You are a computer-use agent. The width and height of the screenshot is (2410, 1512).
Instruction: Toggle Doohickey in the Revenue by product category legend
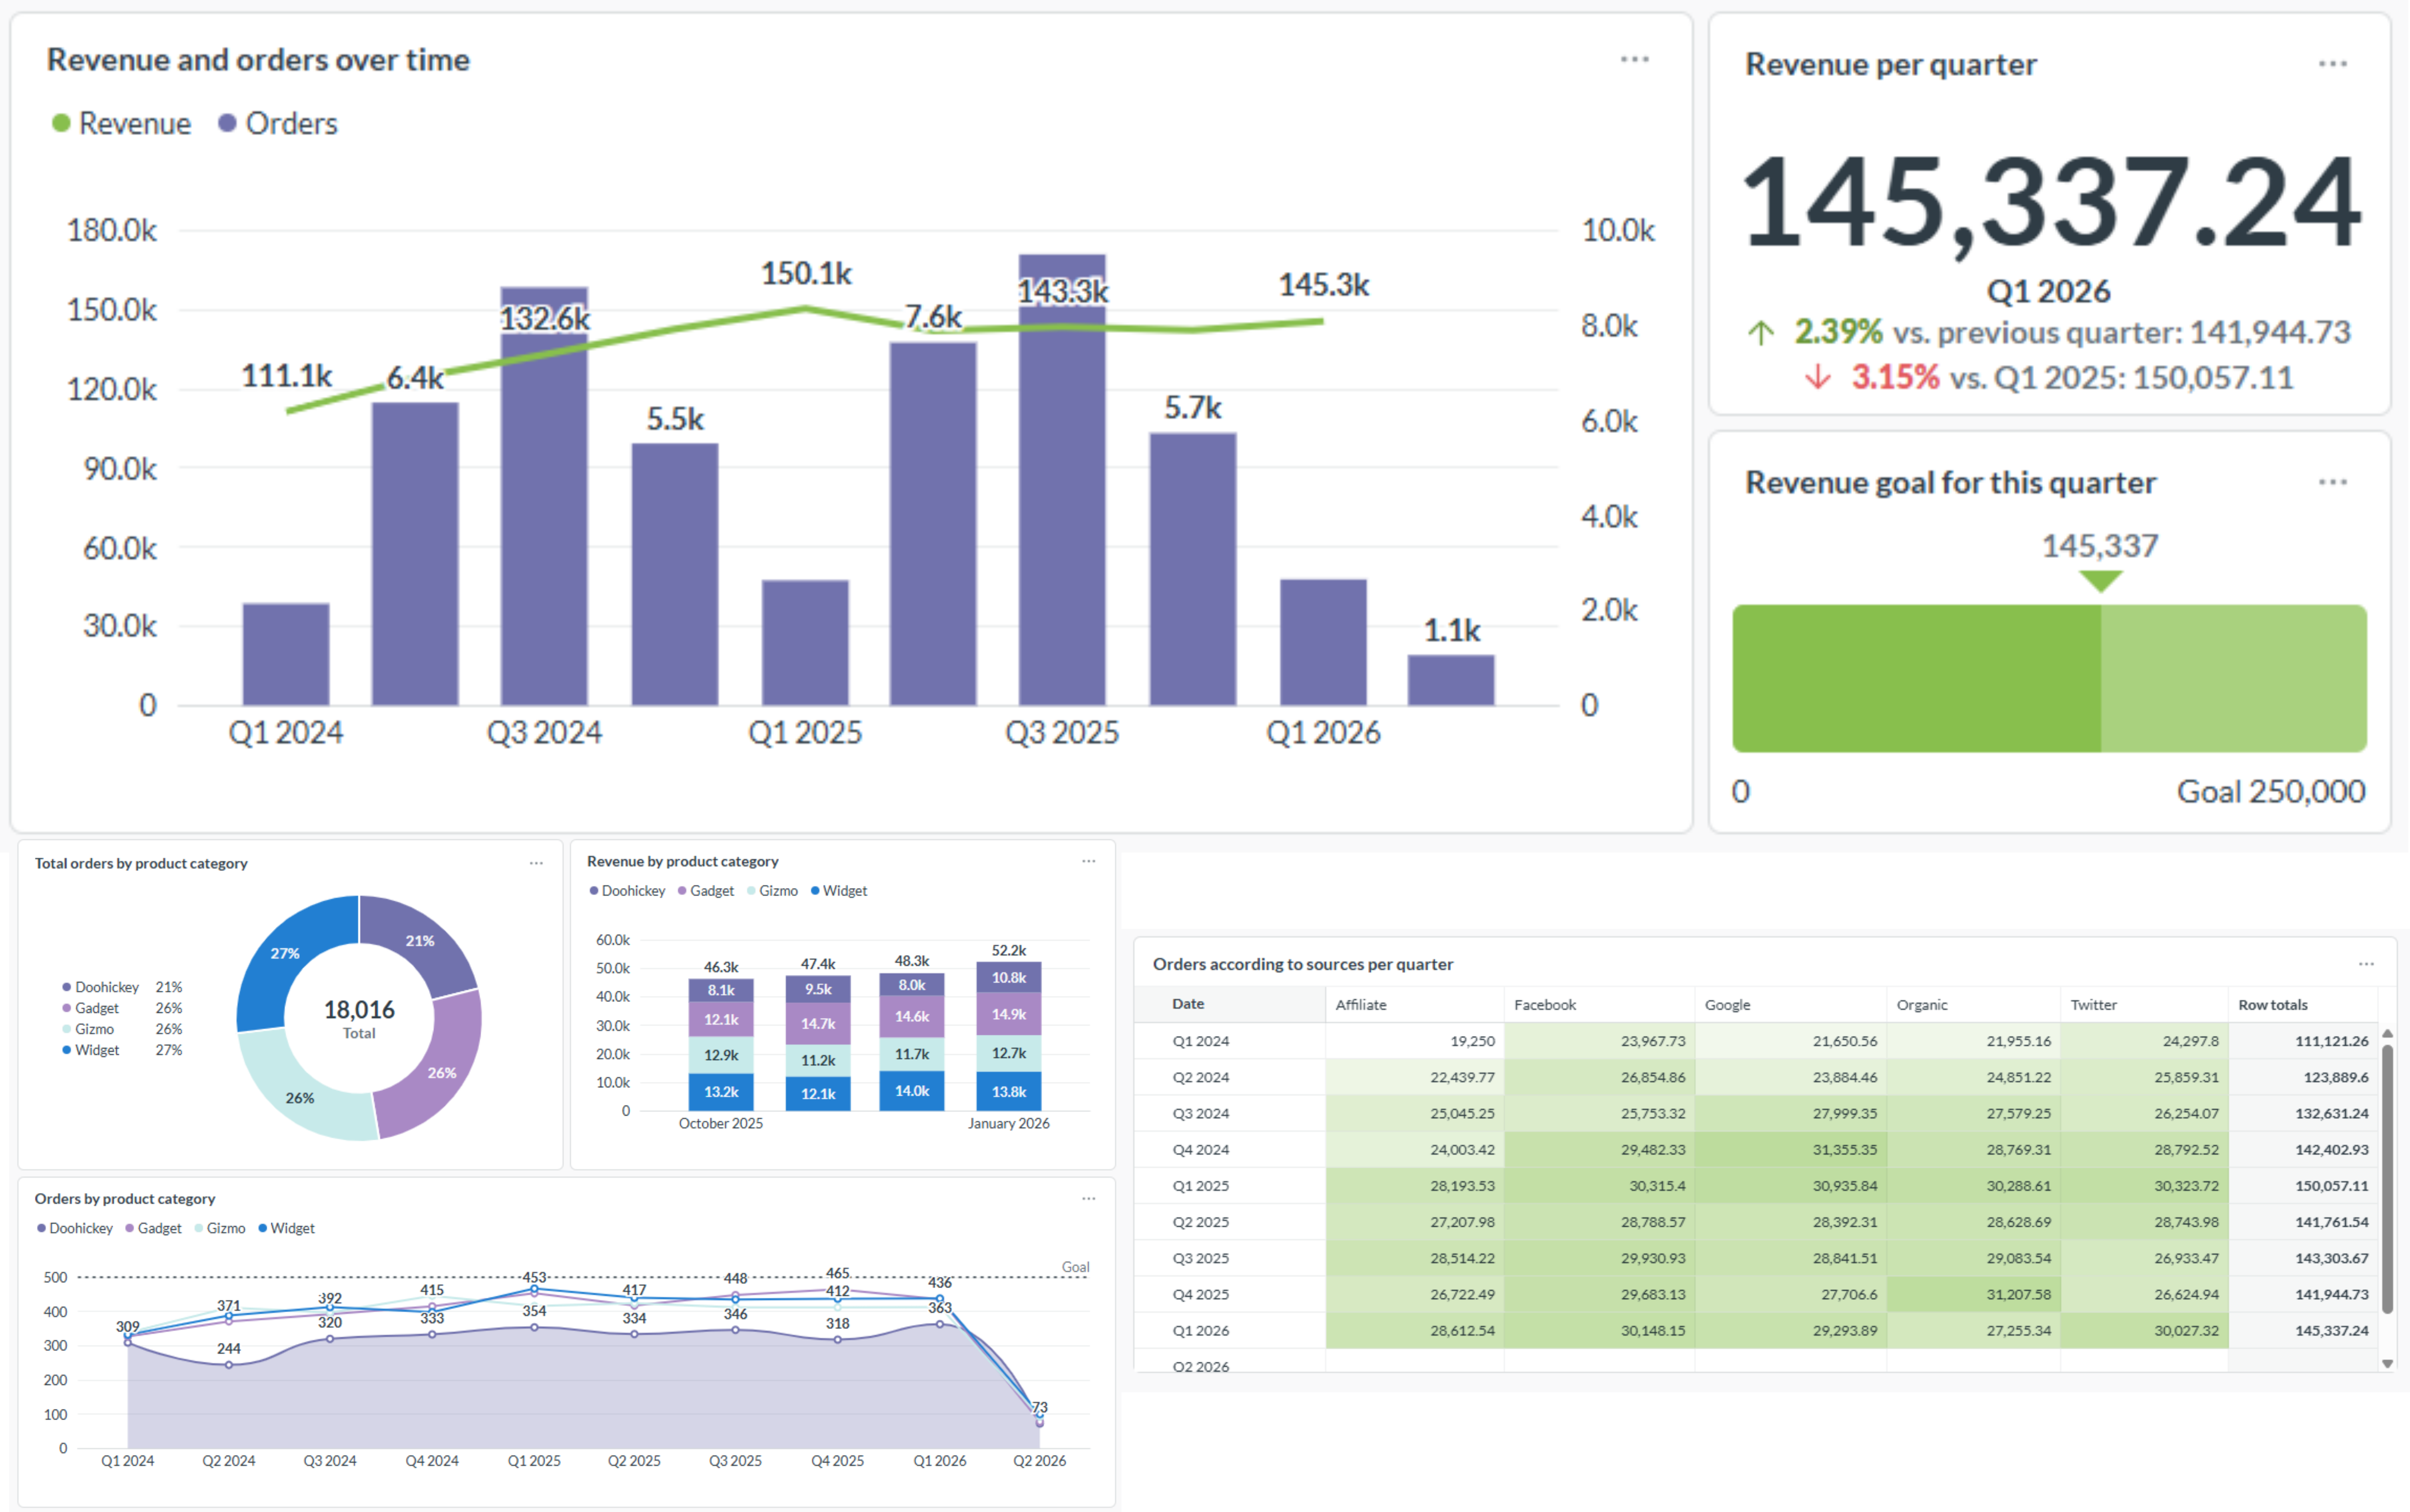[x=627, y=891]
